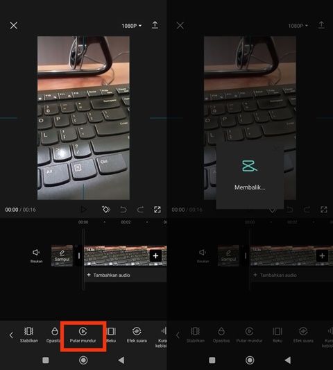The width and height of the screenshot is (333, 370).
Task: Tap the Sampul cover on the right screen
Action: 228,255
